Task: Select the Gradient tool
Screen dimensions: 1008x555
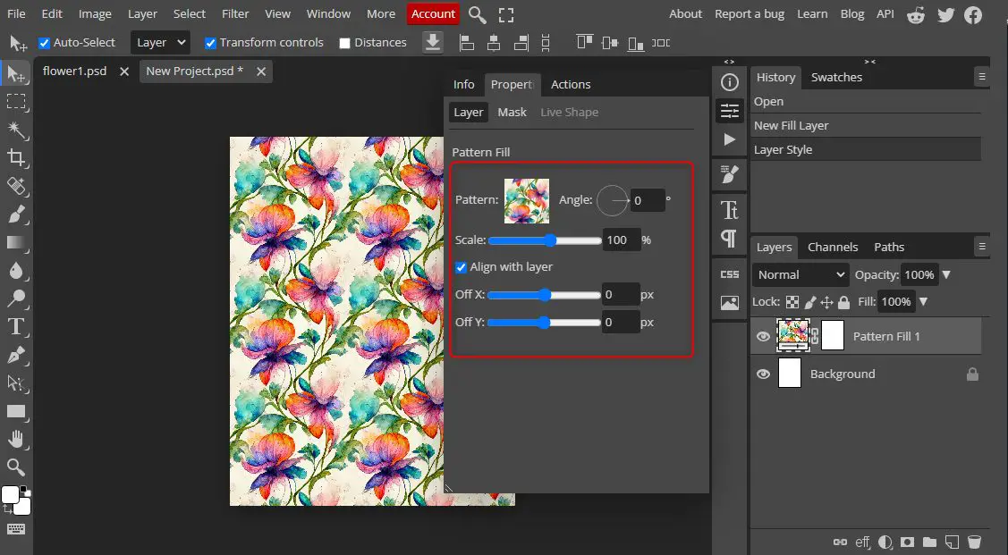Action: [x=16, y=242]
